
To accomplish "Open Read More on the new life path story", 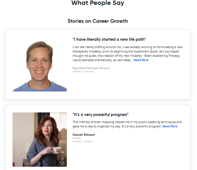I will click(141, 60).
